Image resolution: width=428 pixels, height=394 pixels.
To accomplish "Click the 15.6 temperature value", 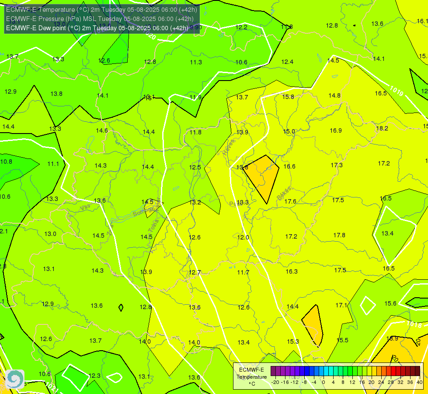I will point(390,303).
